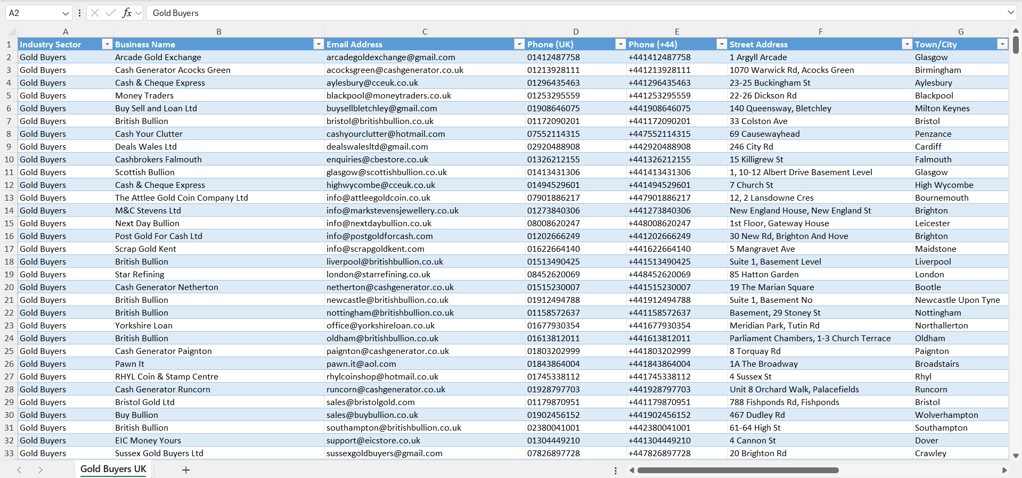Open the Insert Function fx button
Viewport: 1022px width, 478px height.
(x=127, y=13)
